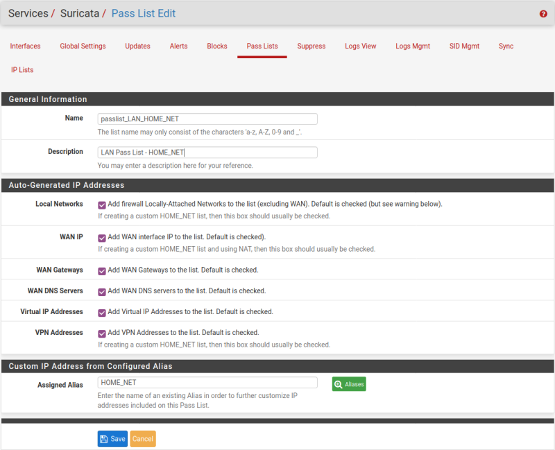Screen dimensions: 555x450
Task: Toggle the Local Networks checkbox
Action: (x=102, y=205)
